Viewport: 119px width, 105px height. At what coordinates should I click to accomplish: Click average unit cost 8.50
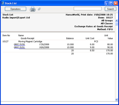pos(92,51)
